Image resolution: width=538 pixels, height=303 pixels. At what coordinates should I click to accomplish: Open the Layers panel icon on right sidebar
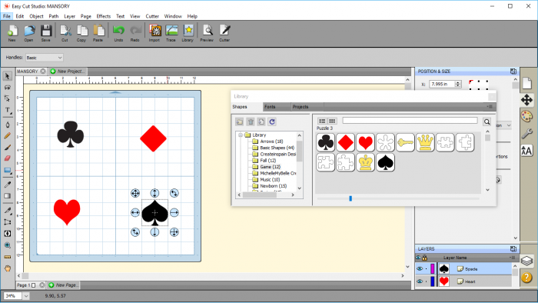pos(526,261)
